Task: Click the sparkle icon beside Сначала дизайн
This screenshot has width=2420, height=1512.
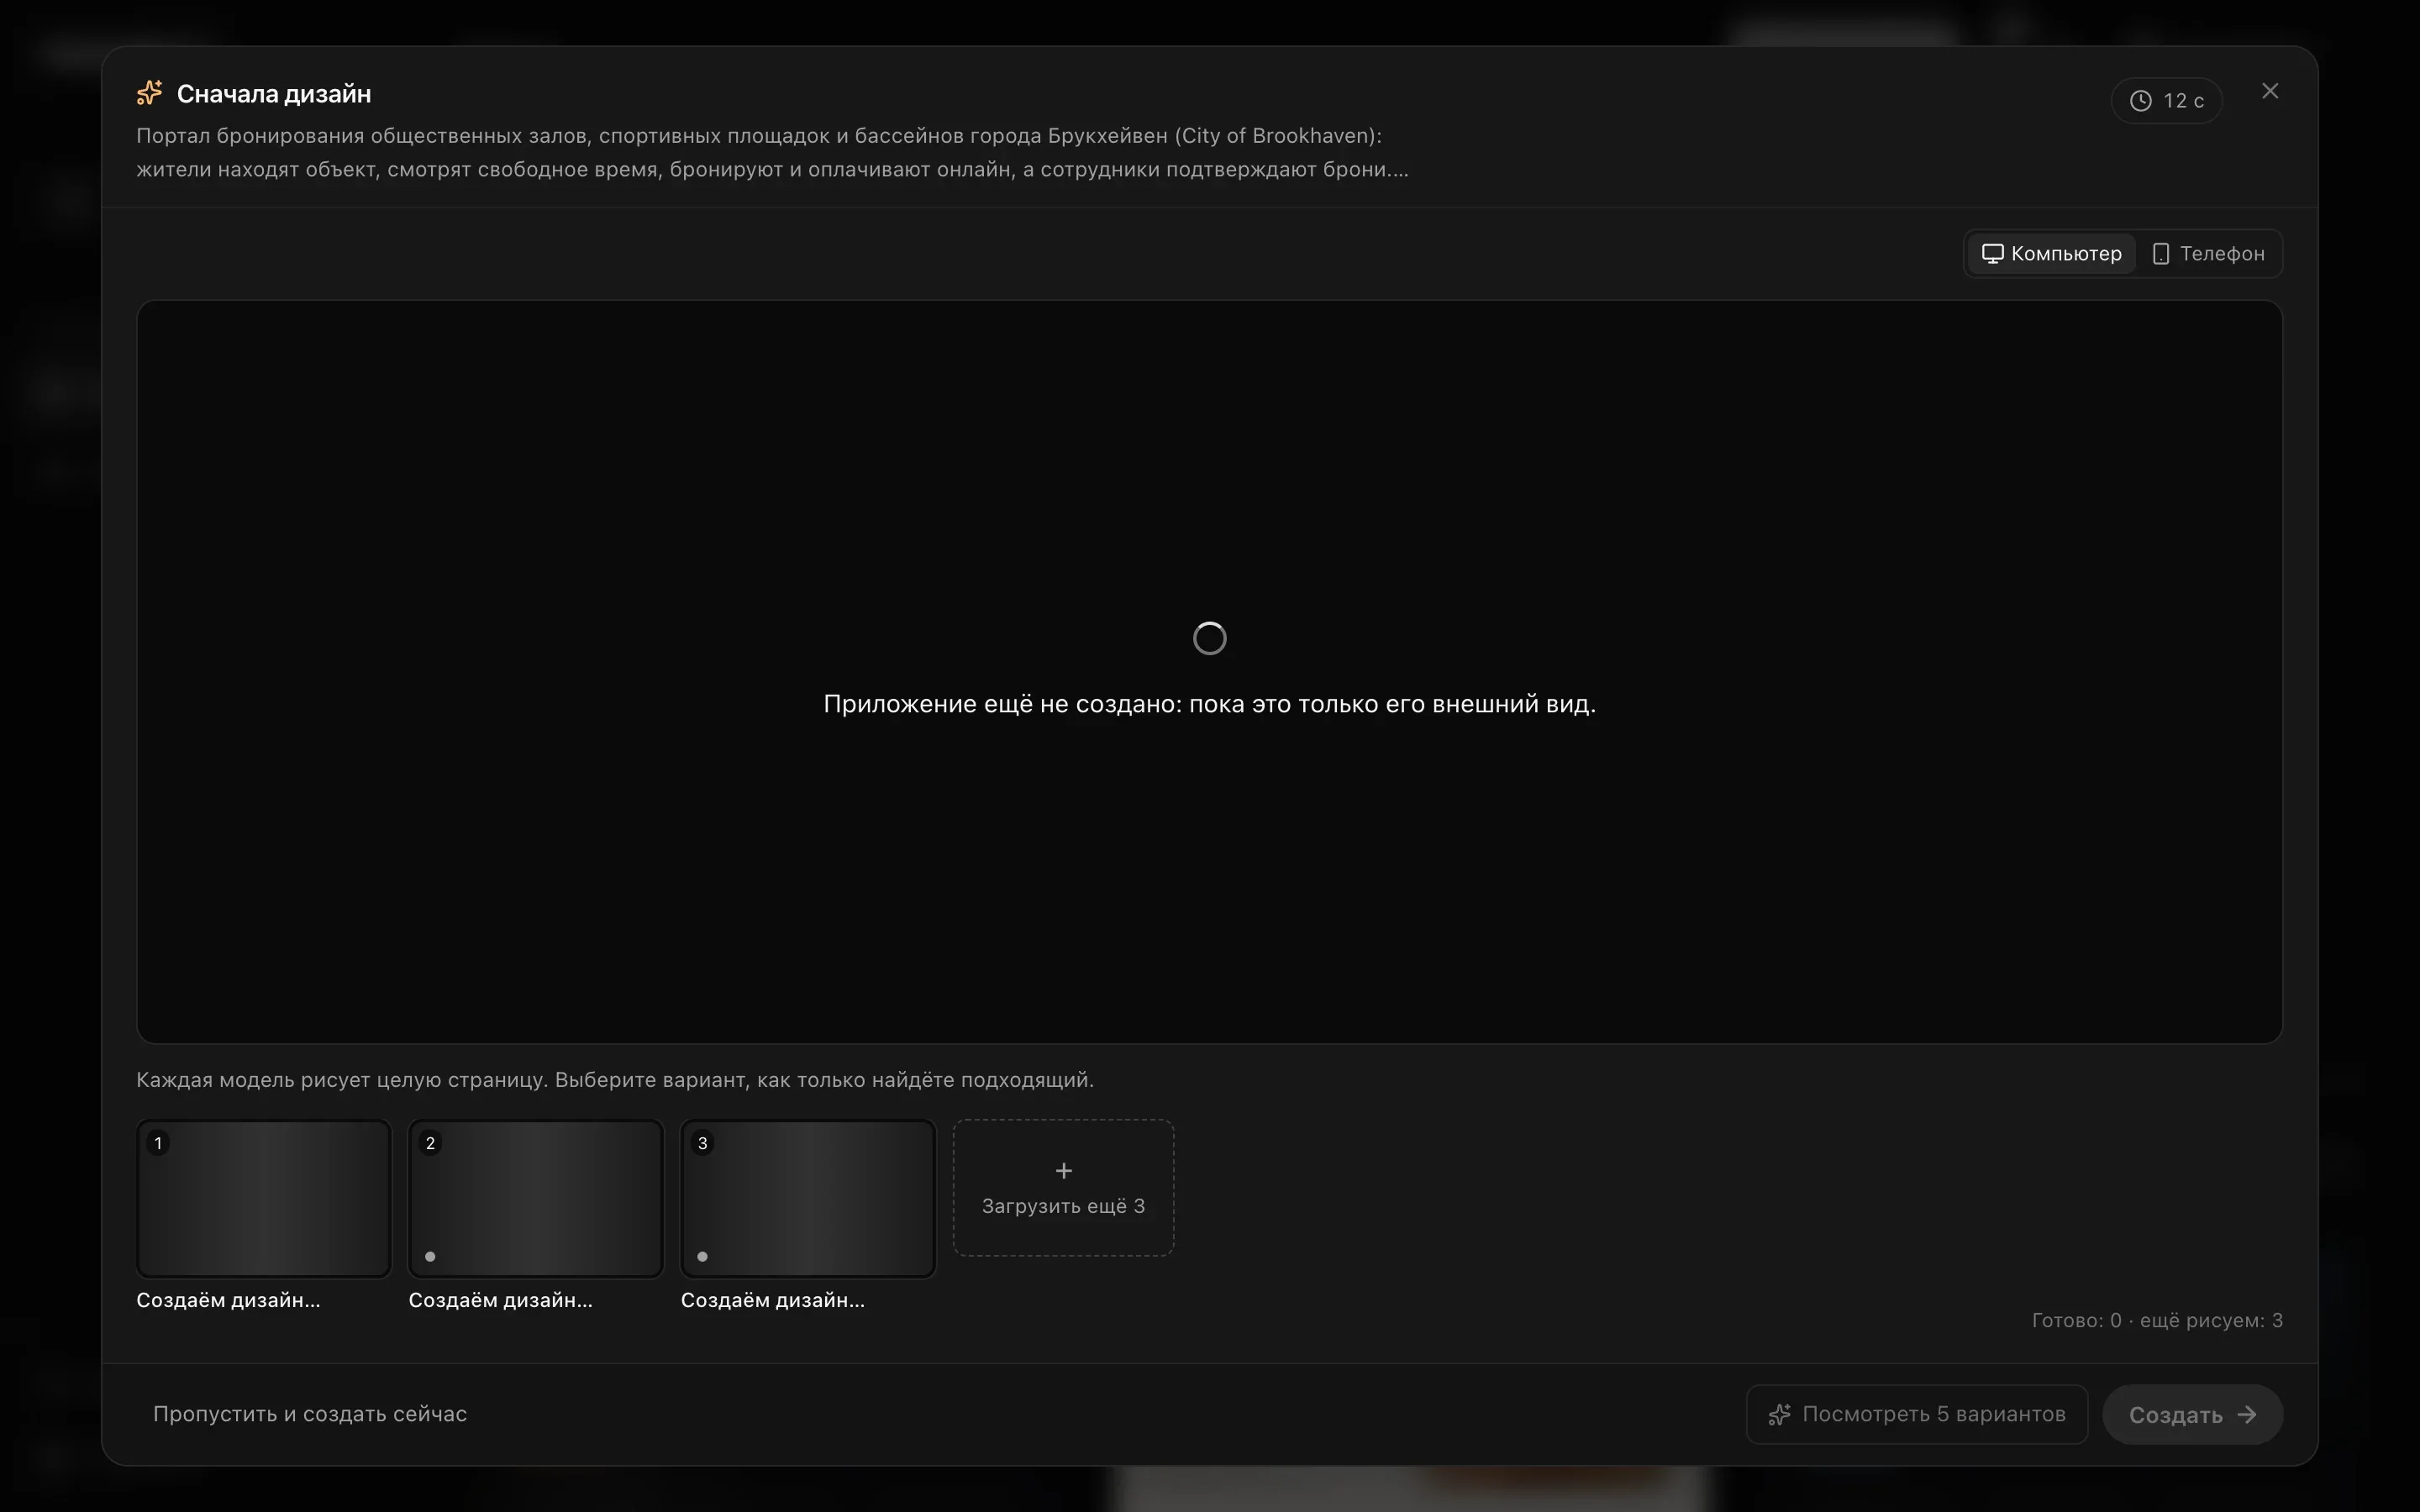Action: [150, 93]
